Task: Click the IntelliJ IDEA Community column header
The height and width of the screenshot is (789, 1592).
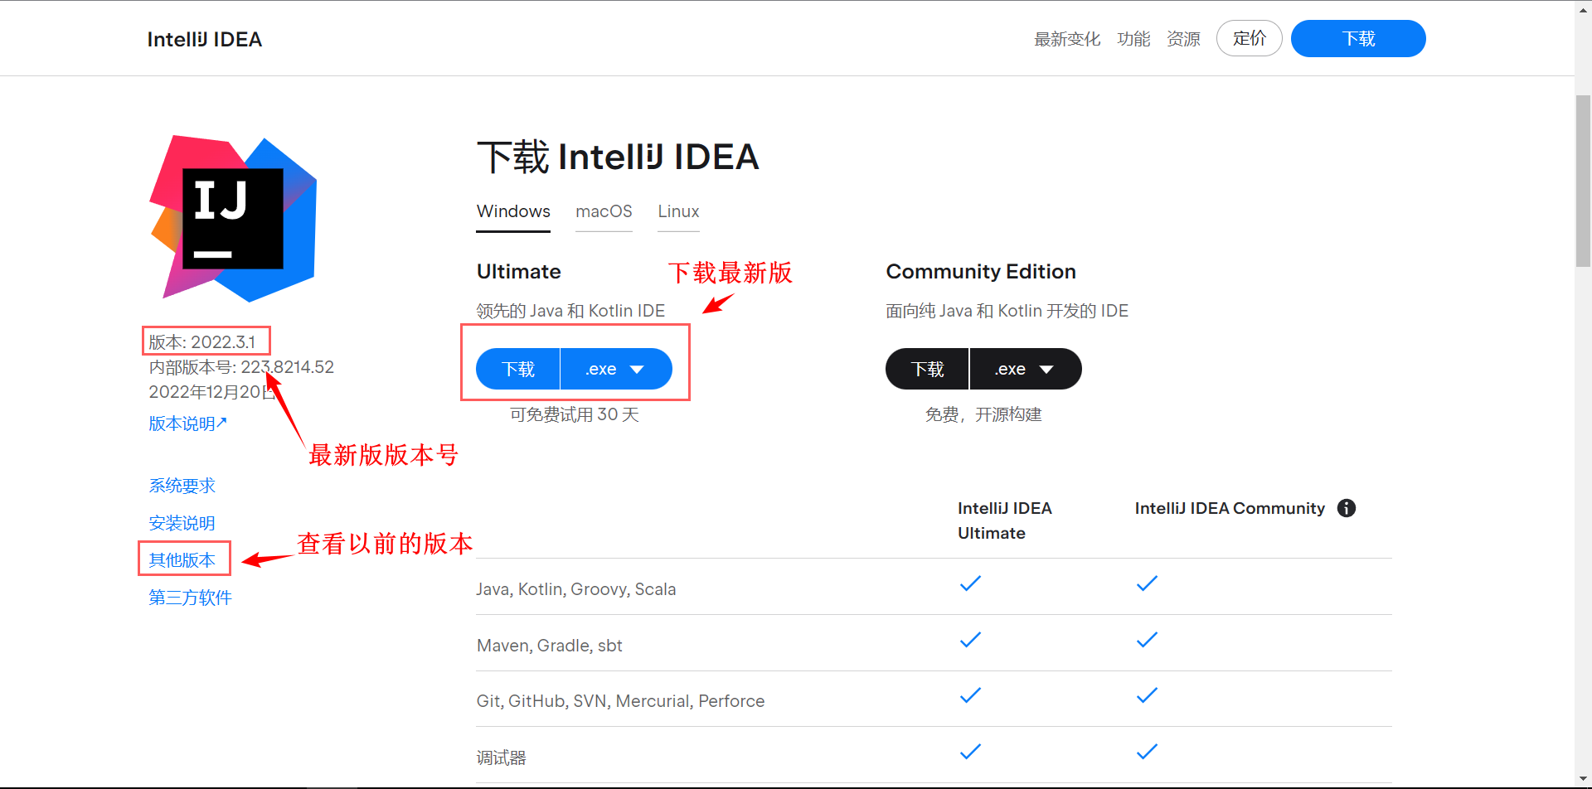Action: pyautogui.click(x=1230, y=508)
